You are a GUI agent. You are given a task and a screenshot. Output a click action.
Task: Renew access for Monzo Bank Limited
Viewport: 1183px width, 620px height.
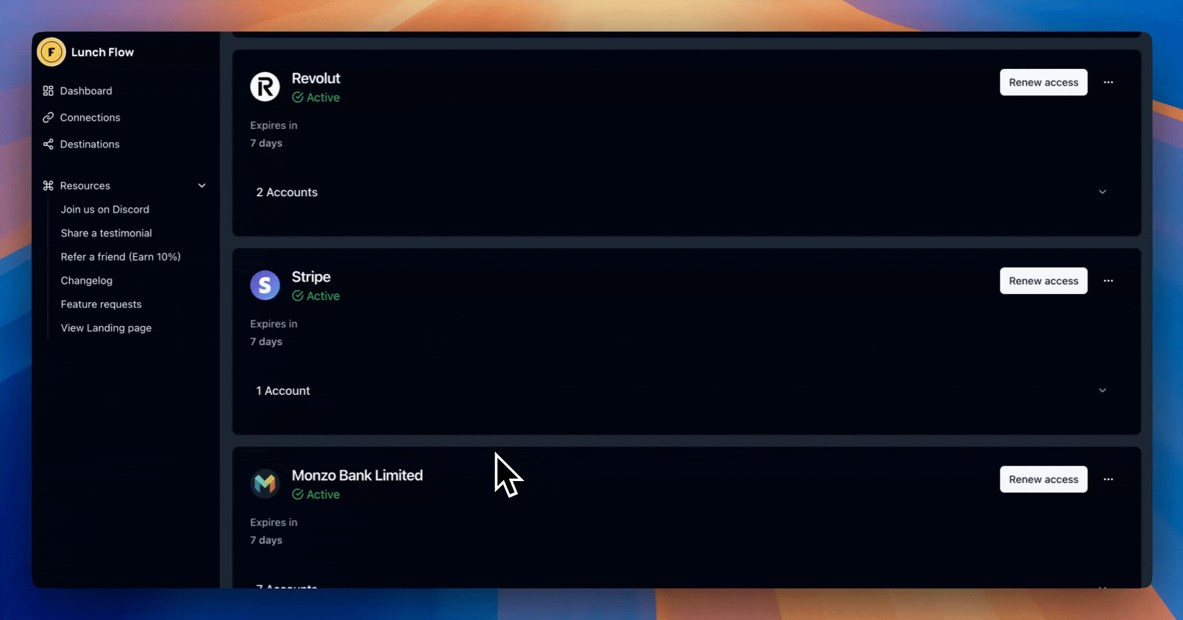pyautogui.click(x=1043, y=479)
